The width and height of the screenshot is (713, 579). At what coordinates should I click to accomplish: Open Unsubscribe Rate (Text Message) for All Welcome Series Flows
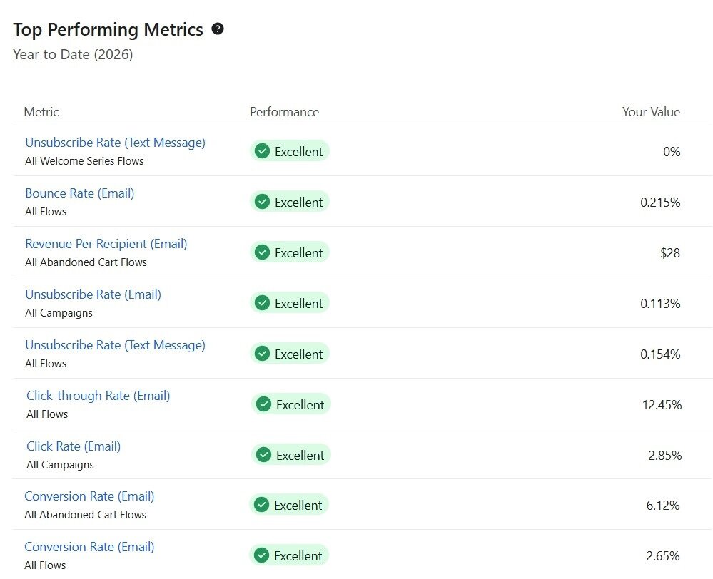pyautogui.click(x=115, y=143)
